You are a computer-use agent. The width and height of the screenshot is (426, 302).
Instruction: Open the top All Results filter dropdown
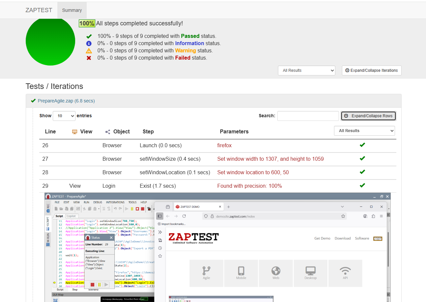pos(307,70)
